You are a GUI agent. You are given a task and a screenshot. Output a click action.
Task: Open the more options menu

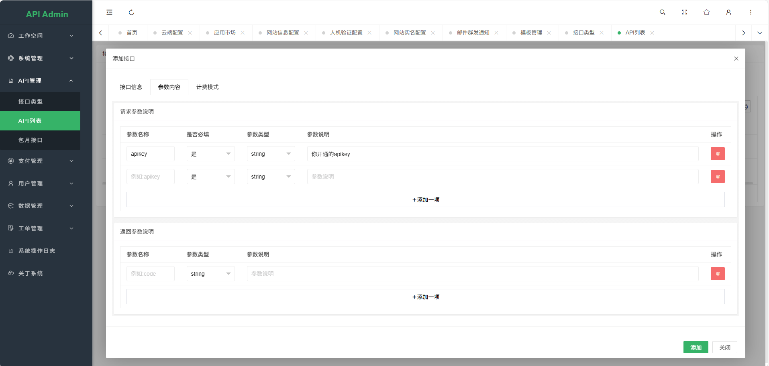pyautogui.click(x=750, y=12)
